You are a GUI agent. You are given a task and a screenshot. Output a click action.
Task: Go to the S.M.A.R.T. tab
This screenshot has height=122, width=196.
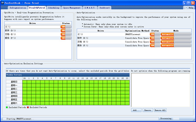90,8
